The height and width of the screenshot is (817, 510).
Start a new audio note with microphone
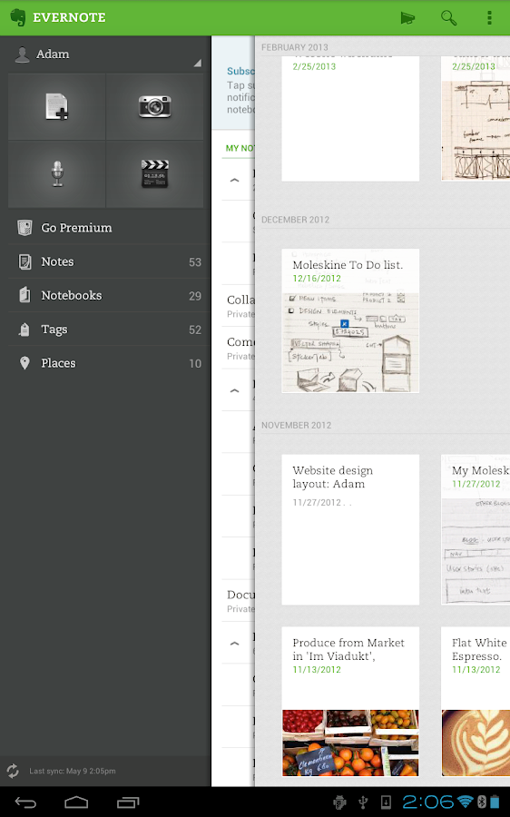pos(56,174)
